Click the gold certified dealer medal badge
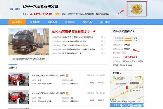 [137, 9]
